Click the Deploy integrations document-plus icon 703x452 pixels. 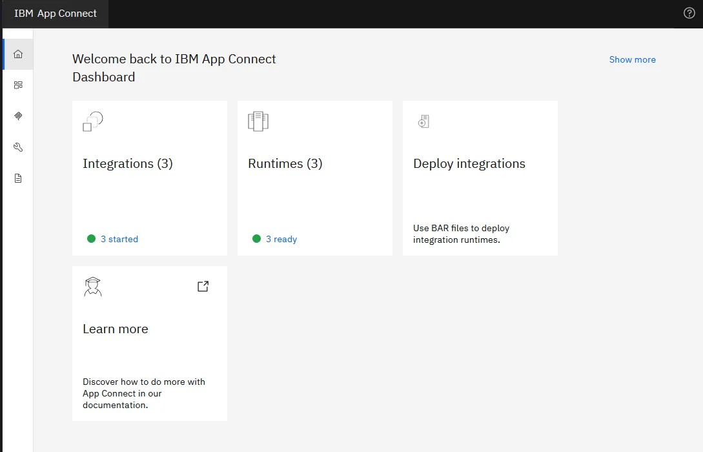pos(423,121)
